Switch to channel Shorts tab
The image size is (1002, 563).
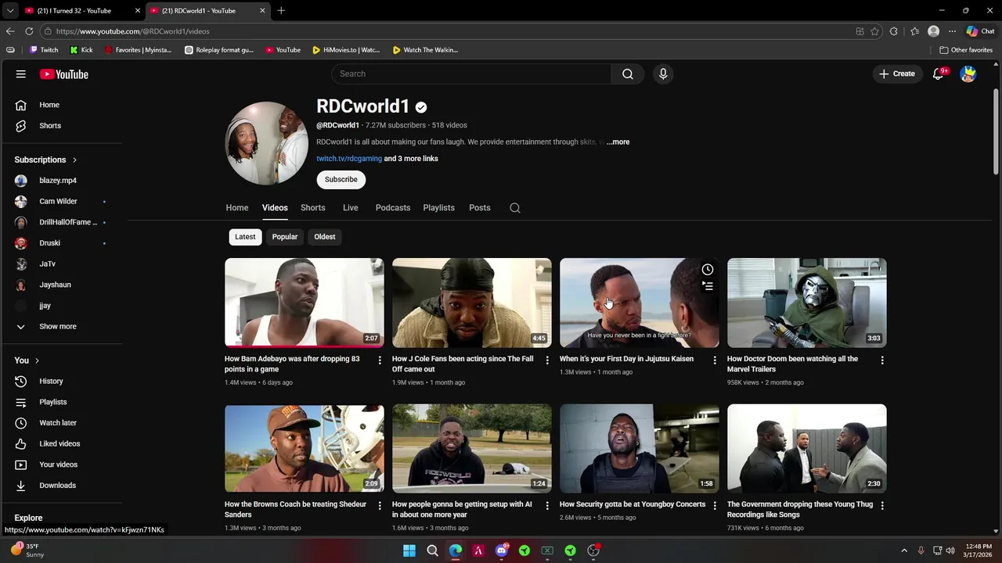[312, 208]
